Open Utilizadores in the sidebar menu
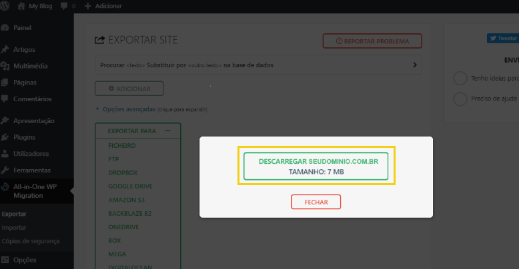519x269 pixels. coord(31,154)
